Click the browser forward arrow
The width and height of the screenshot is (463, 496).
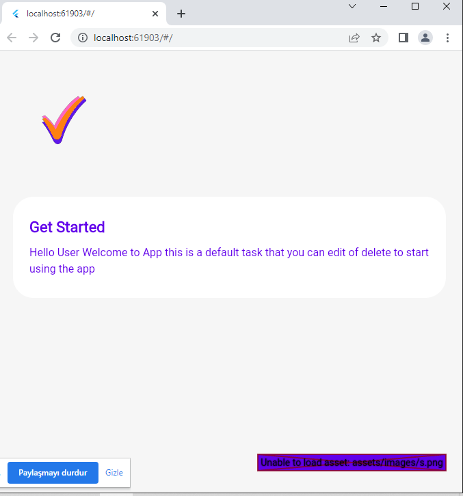point(34,38)
